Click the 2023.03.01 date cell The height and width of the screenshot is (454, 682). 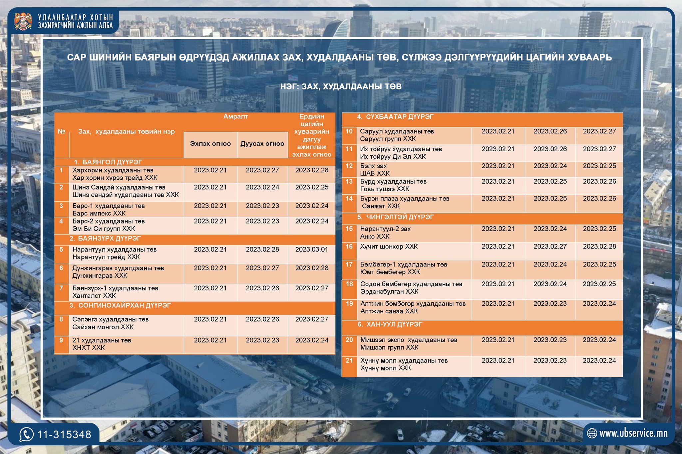click(311, 249)
